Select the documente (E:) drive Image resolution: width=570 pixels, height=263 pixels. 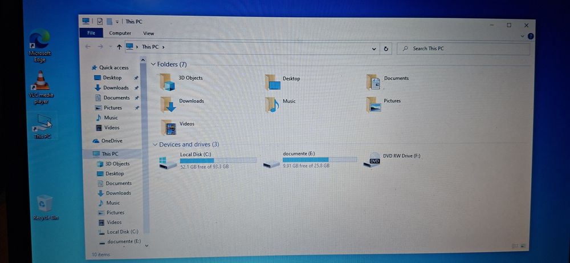(x=310, y=160)
